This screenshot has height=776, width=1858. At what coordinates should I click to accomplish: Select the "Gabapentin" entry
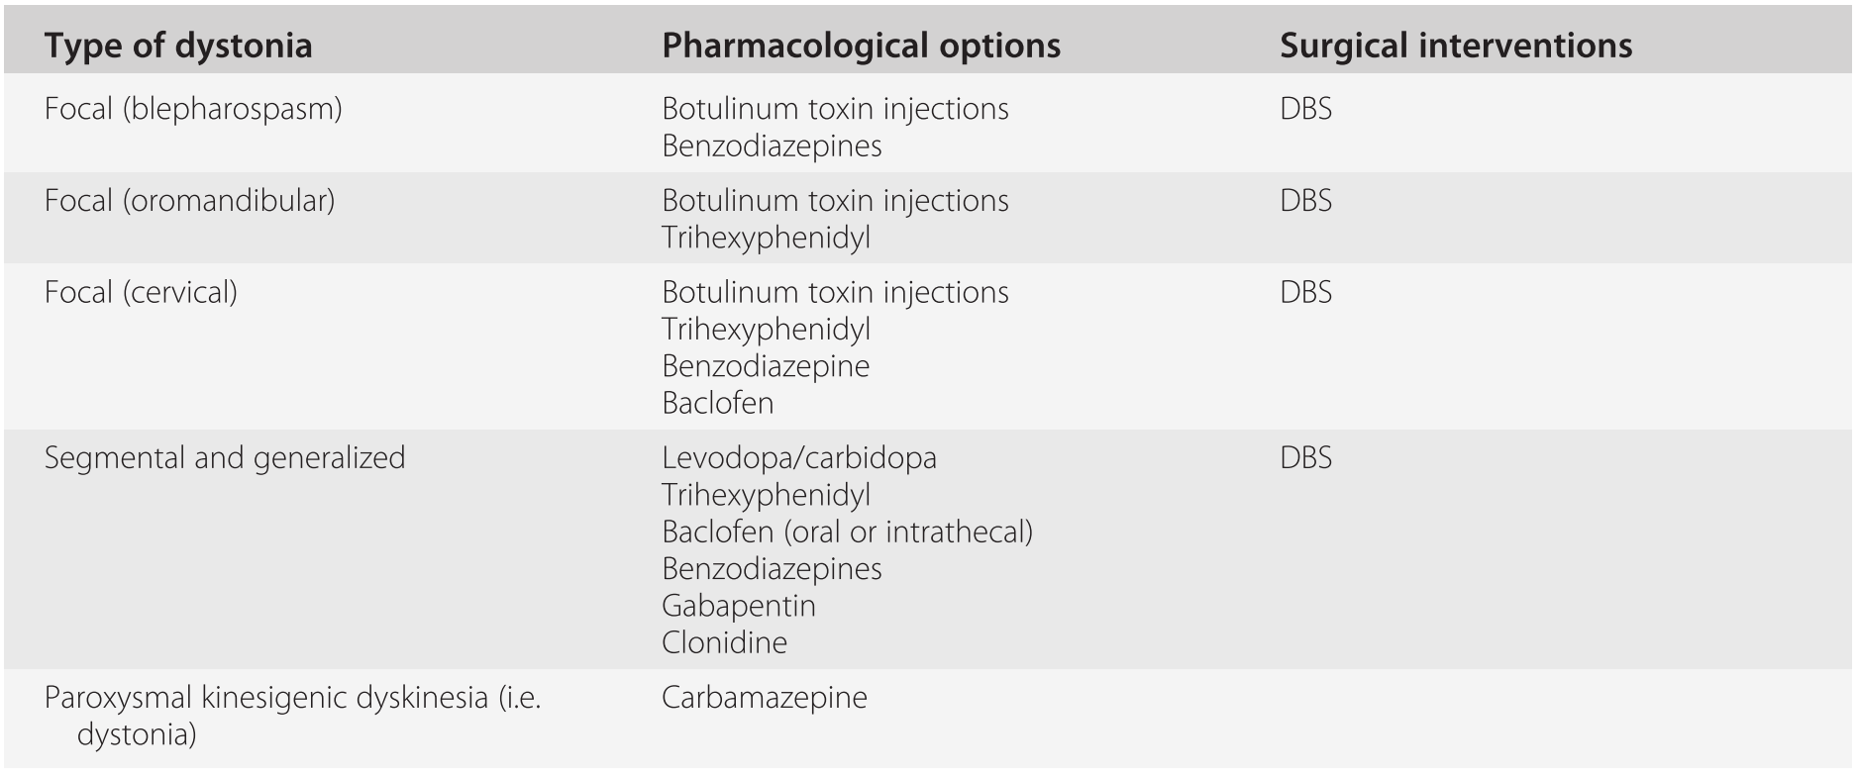[x=738, y=606]
